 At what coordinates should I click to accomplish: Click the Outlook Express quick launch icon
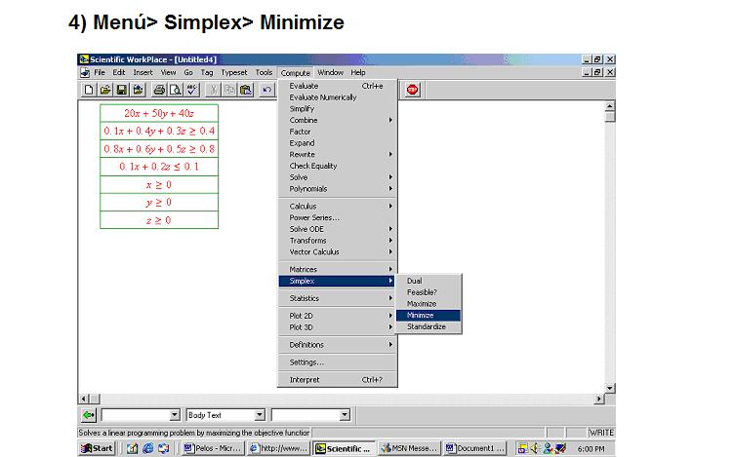point(164,448)
